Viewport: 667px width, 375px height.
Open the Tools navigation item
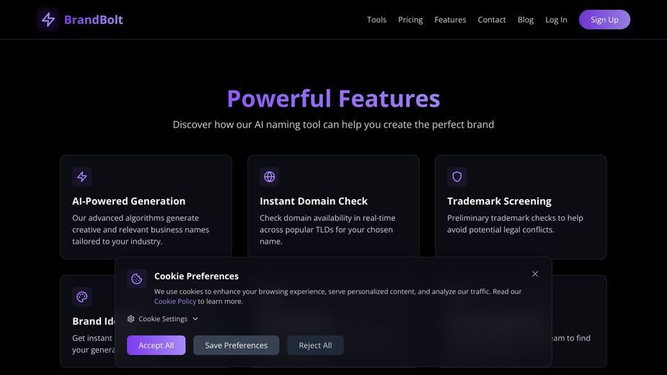click(376, 19)
